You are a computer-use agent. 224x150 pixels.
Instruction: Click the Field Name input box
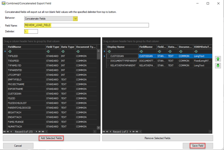pos(86,25)
